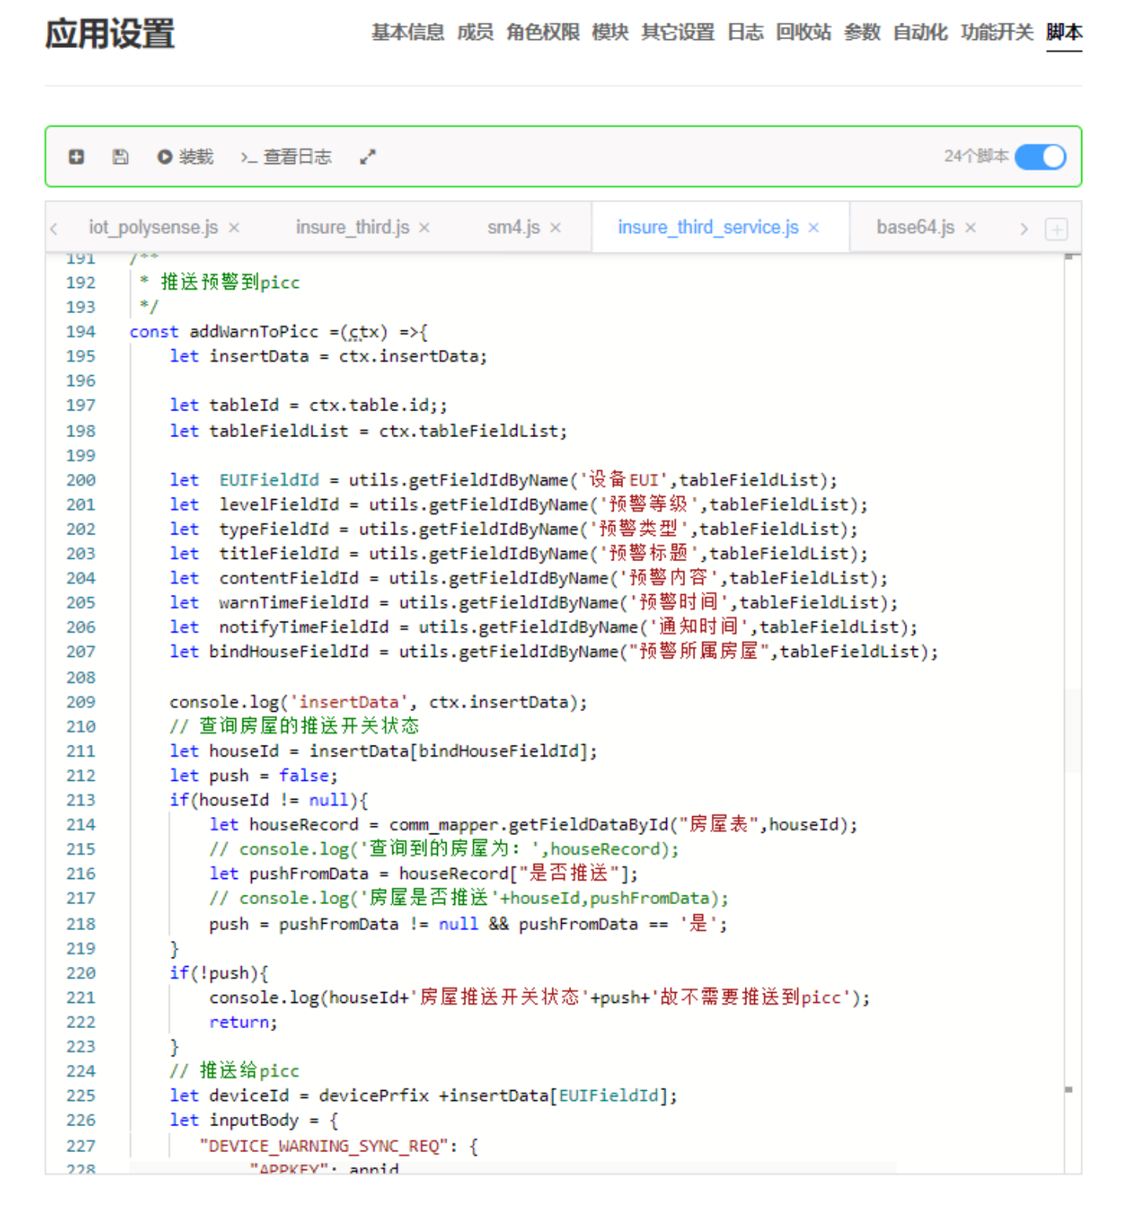
Task: Click the fullscreen expand arrows icon
Action: point(367,157)
